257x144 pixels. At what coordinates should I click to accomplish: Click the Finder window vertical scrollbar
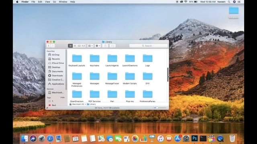point(168,75)
